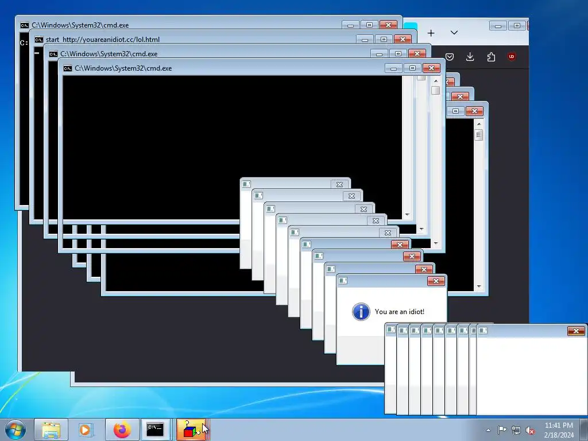Close the rightmost cmd window behind dialogs

(x=474, y=111)
